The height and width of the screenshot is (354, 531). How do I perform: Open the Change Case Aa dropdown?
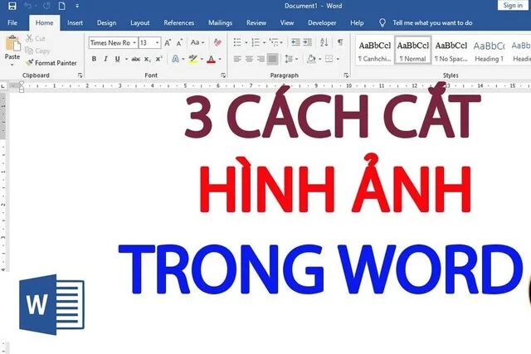coord(197,42)
